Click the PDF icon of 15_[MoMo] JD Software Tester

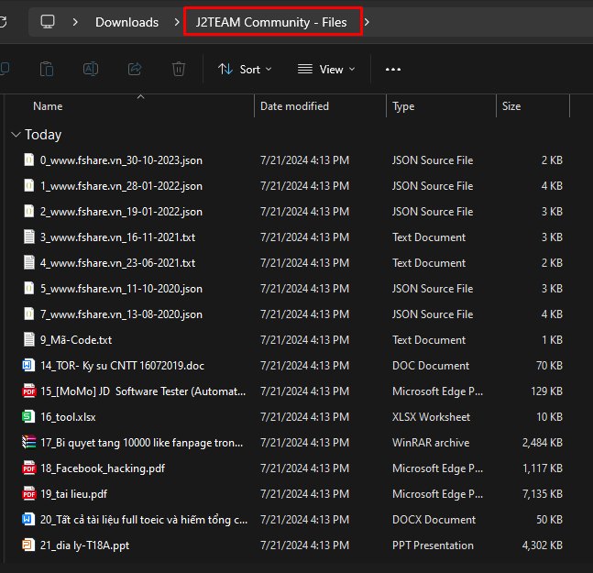pos(29,391)
